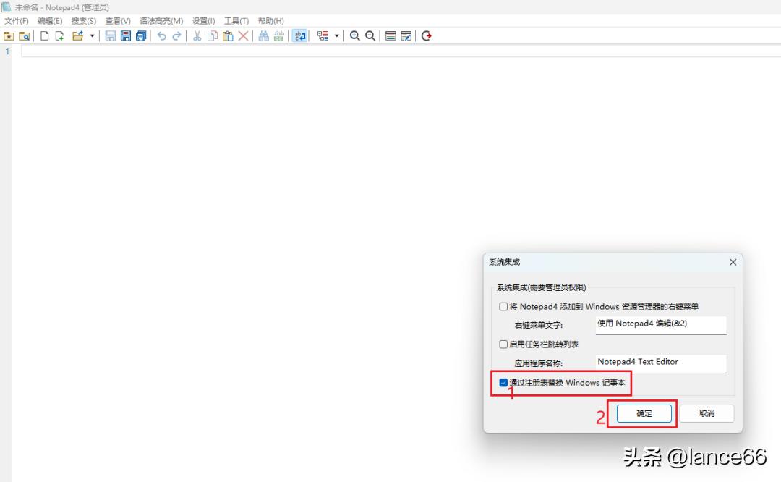Open the 查看(V) menu

click(x=118, y=21)
